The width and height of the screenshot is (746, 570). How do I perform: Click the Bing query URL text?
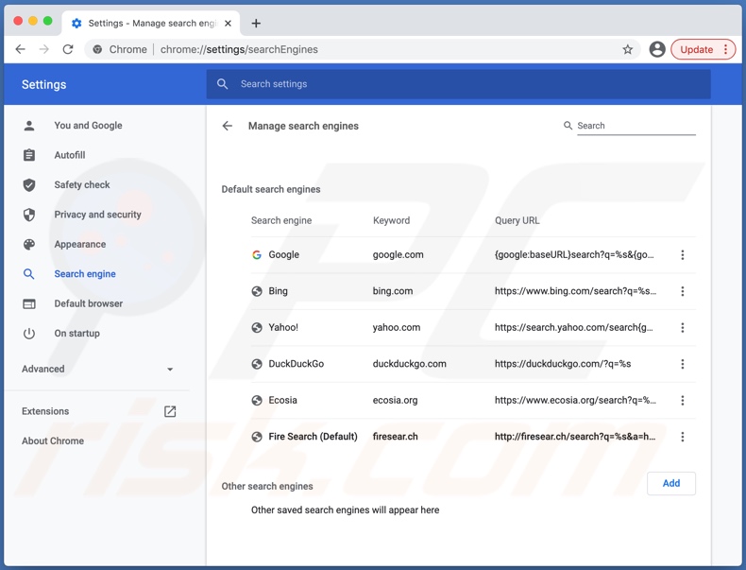pos(575,291)
